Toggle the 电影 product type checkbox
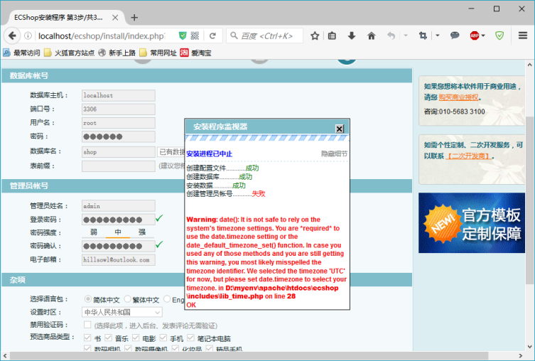 point(136,338)
